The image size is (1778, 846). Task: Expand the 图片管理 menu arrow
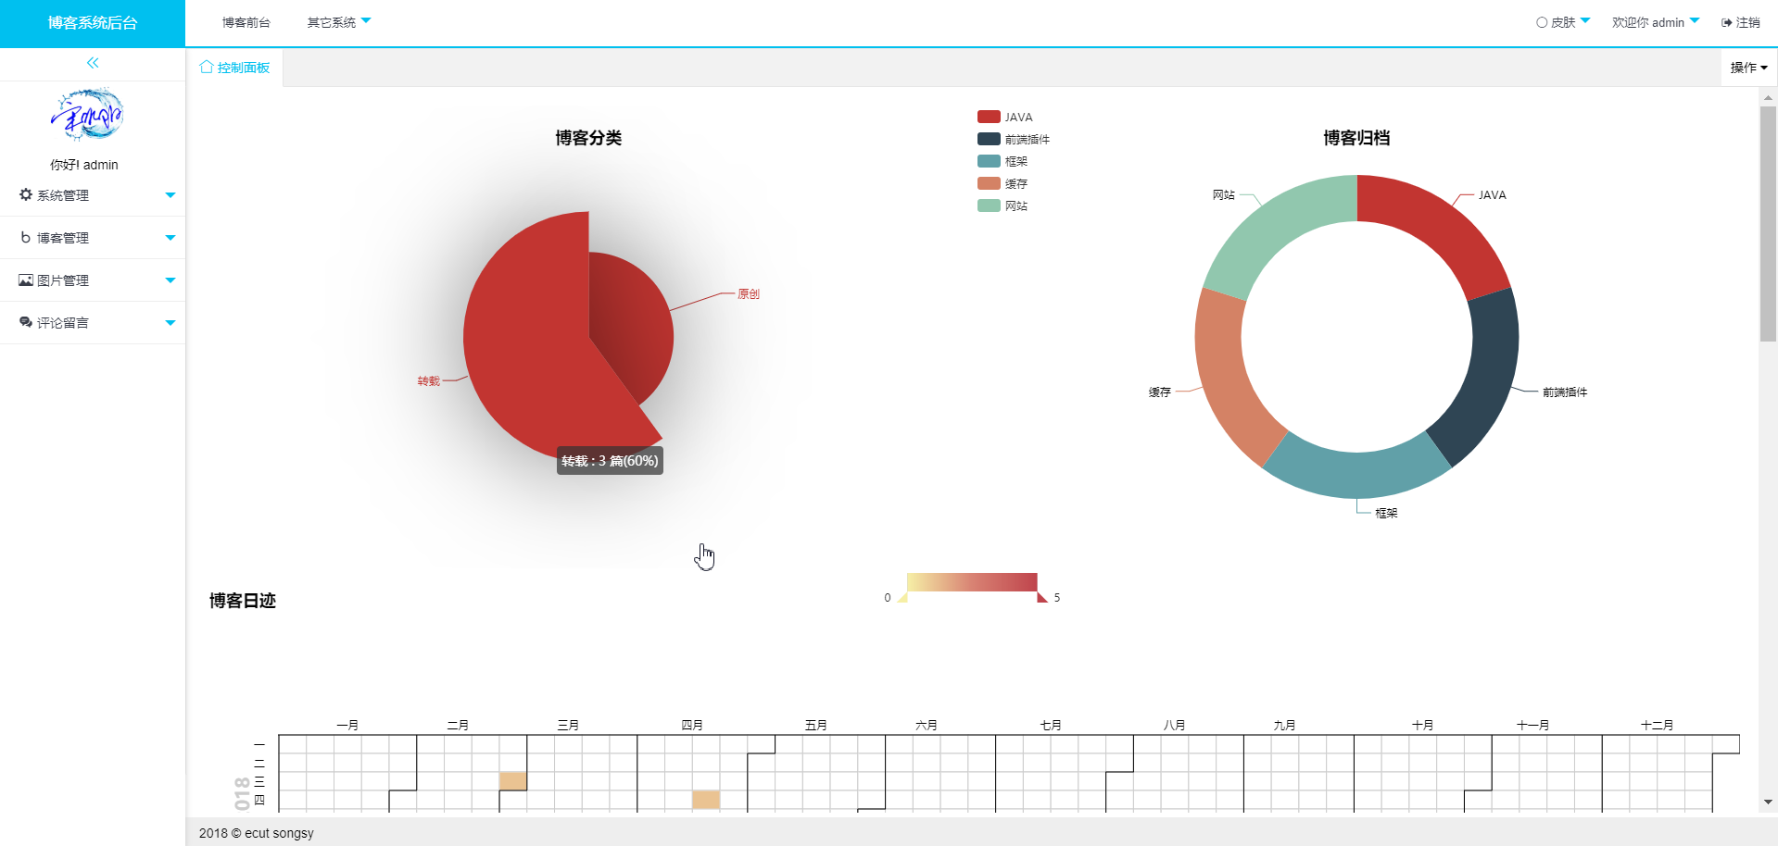pos(170,280)
